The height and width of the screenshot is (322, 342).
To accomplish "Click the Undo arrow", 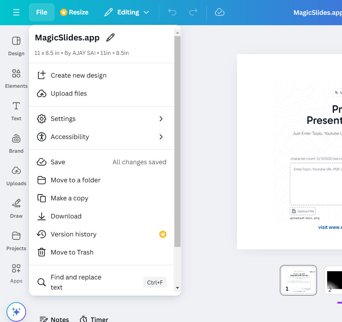I will pyautogui.click(x=172, y=12).
